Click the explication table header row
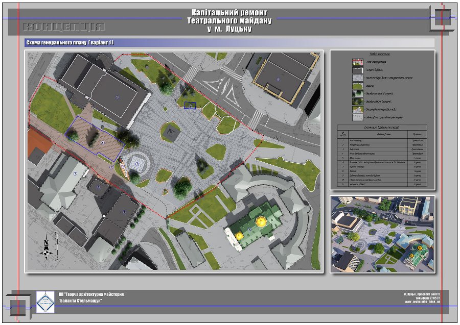This screenshot has height=325, width=460. tap(382, 135)
